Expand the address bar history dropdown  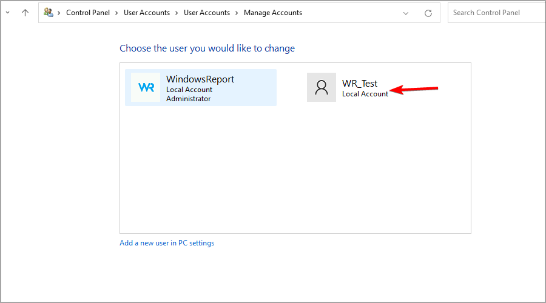[406, 13]
